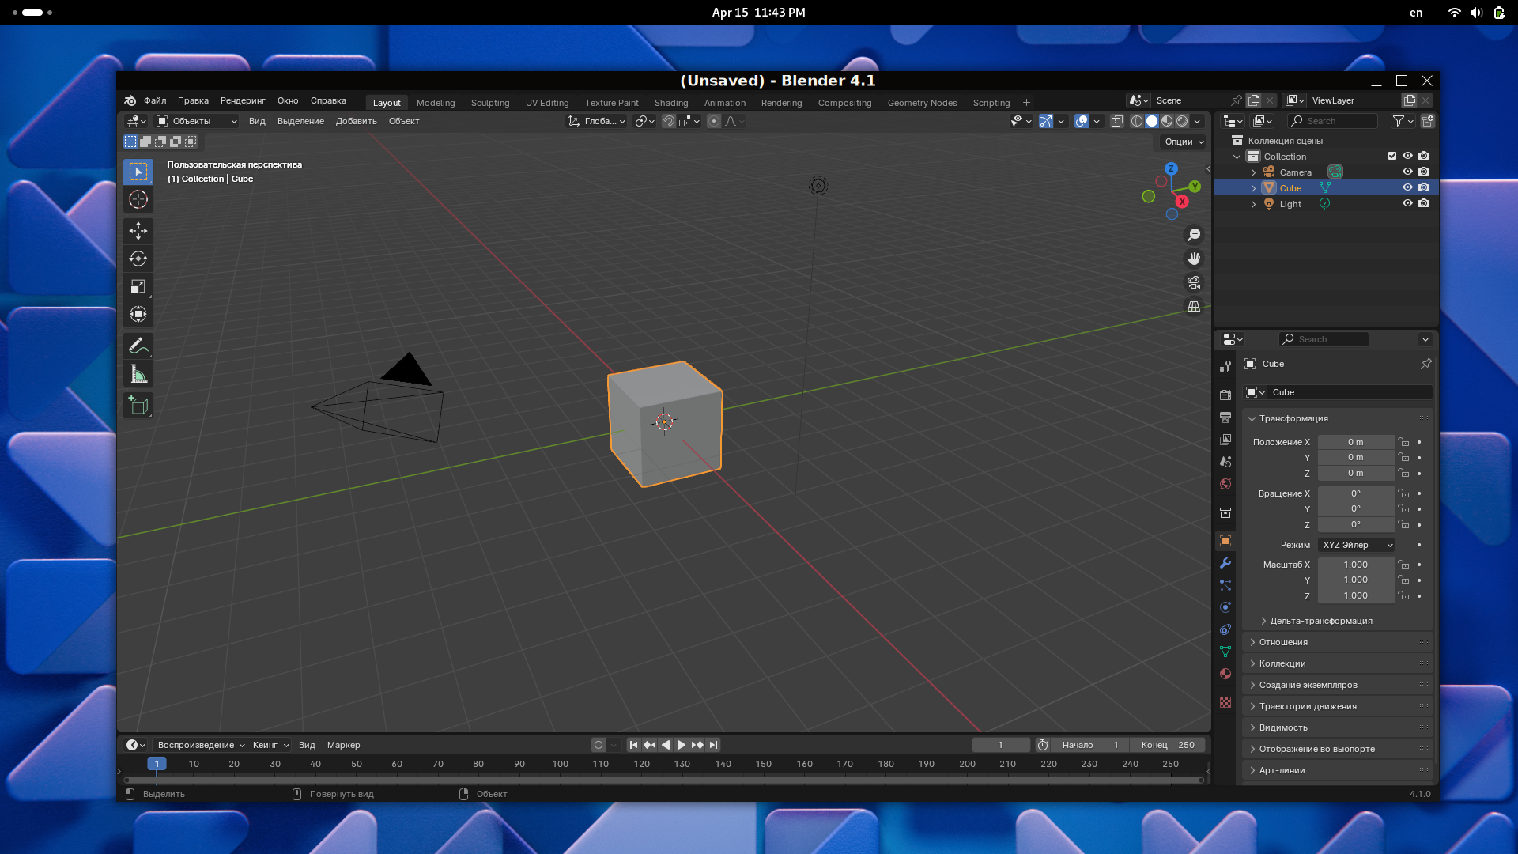The height and width of the screenshot is (854, 1518).
Task: Toggle snapping magnet
Action: pyautogui.click(x=669, y=121)
